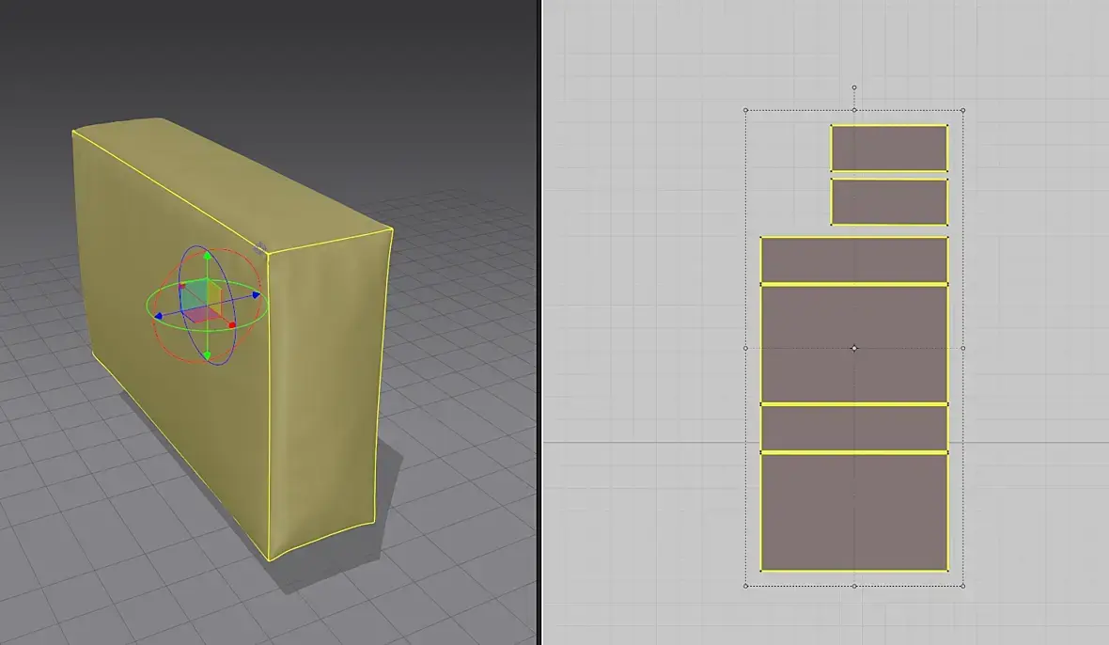Click the left-middle selection box handle
The height and width of the screenshot is (645, 1109).
click(746, 348)
